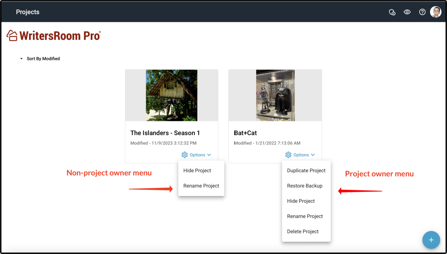
Task: Select Delete Project from the owner menu
Action: point(303,231)
